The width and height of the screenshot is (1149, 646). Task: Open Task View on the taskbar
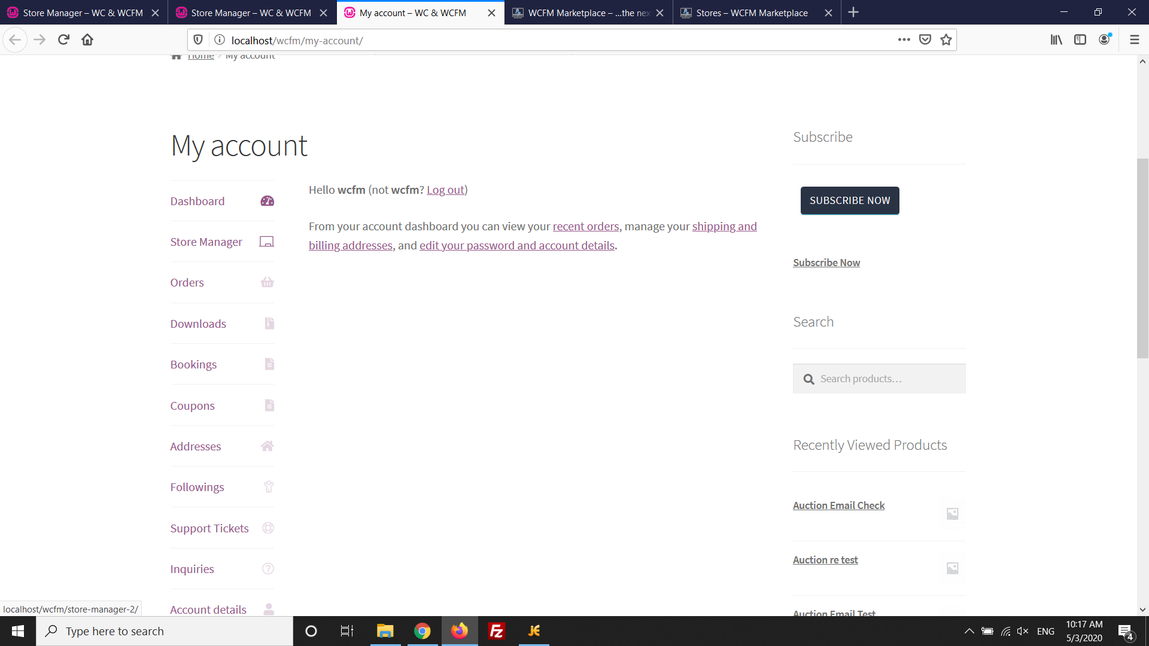[347, 631]
